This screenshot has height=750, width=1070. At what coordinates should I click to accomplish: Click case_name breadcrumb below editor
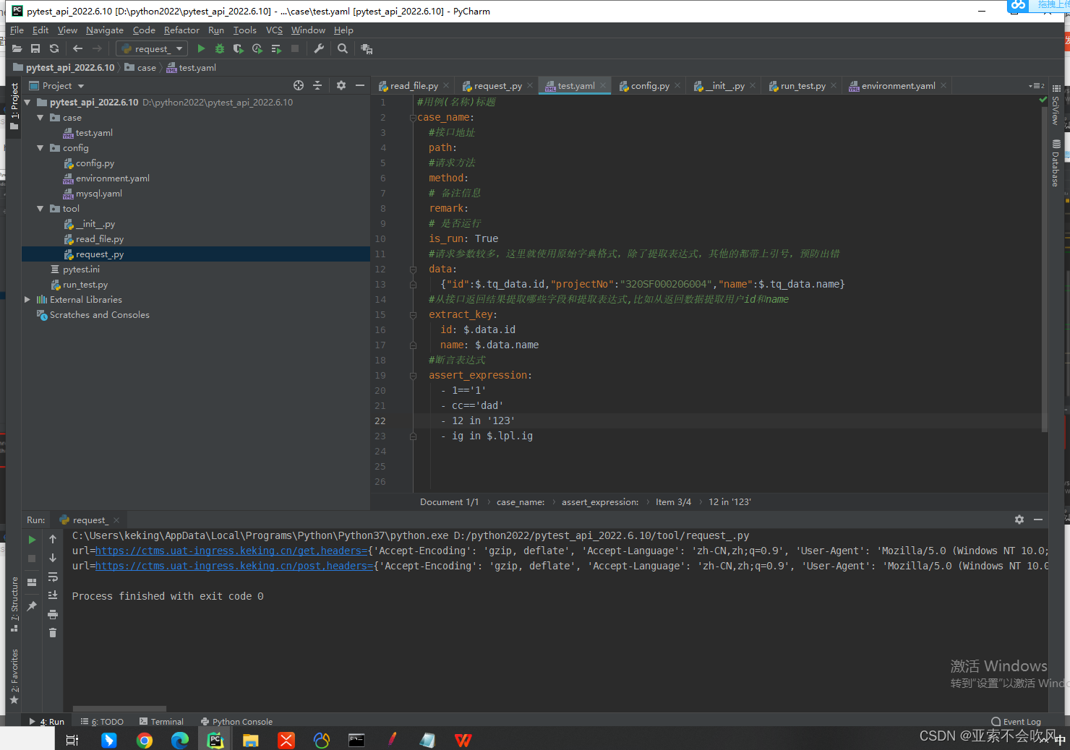tap(521, 502)
